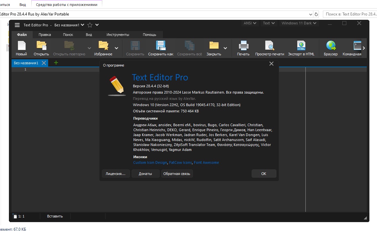Launch the Browser globe icon
Screen dimensions: 377x231
(x=330, y=45)
